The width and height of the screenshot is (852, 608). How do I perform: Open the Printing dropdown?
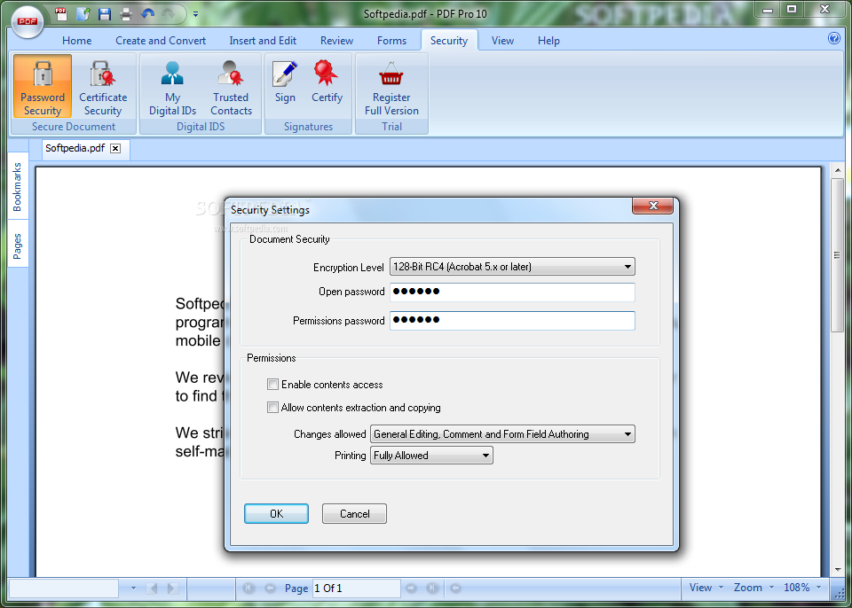click(431, 455)
